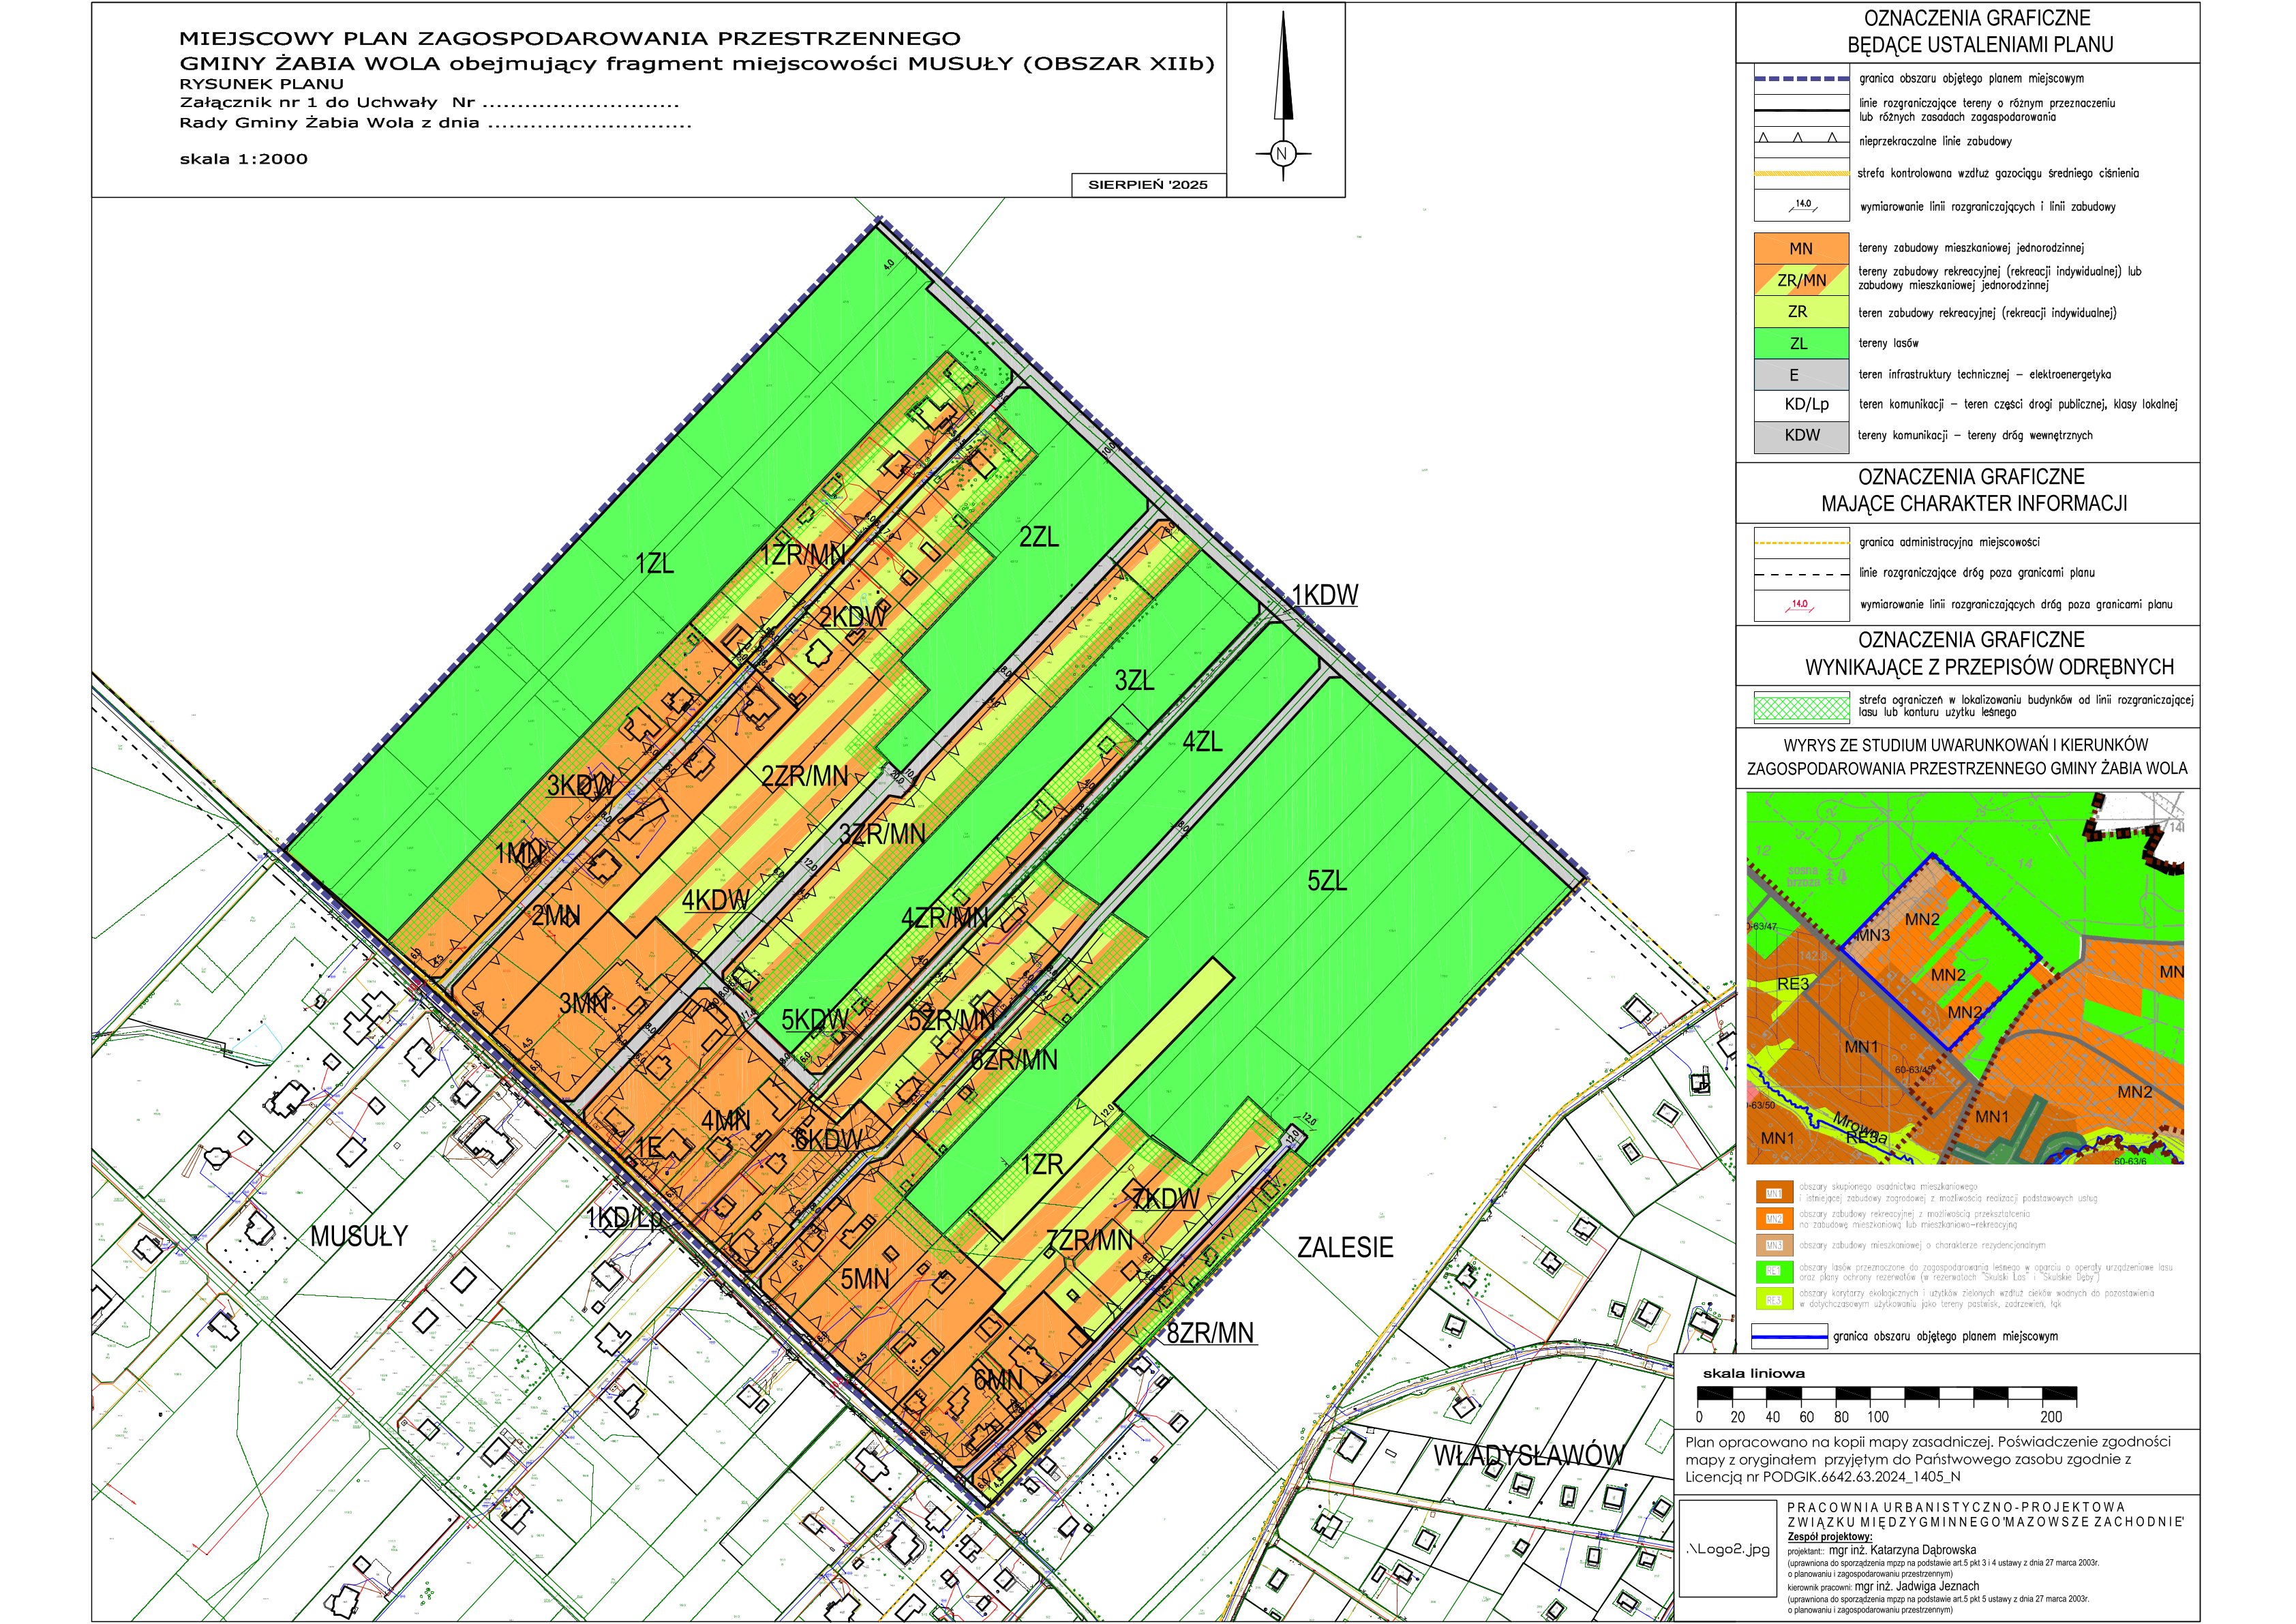Viewport: 2296px width, 1624px height.
Task: Click the WŁADYSŁAWÓW locality name
Action: 1529,1455
